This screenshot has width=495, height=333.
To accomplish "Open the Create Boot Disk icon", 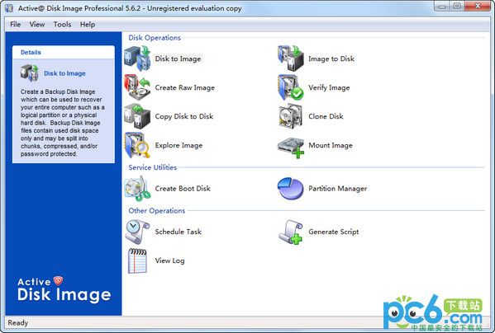I will tap(138, 189).
